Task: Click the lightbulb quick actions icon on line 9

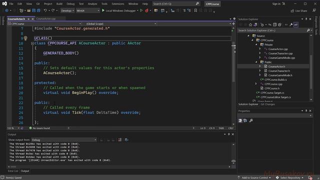Action: [x=25, y=38]
